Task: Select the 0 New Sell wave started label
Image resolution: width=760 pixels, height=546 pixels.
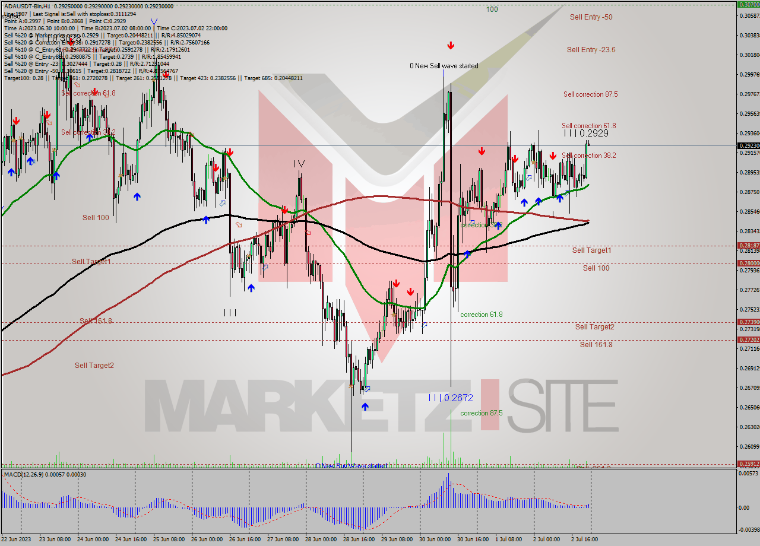Action: click(444, 66)
